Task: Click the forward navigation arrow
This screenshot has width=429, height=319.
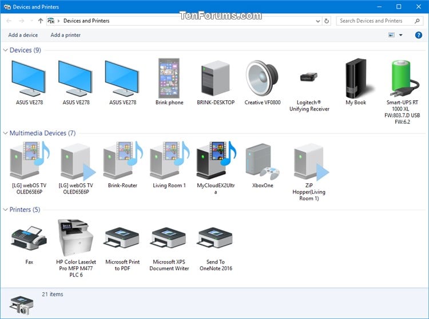Action: pos(22,21)
